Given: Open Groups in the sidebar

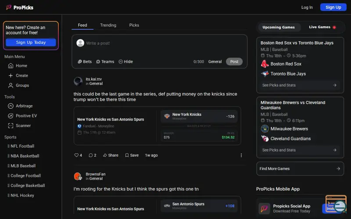Looking at the screenshot, I should tap(18, 85).
